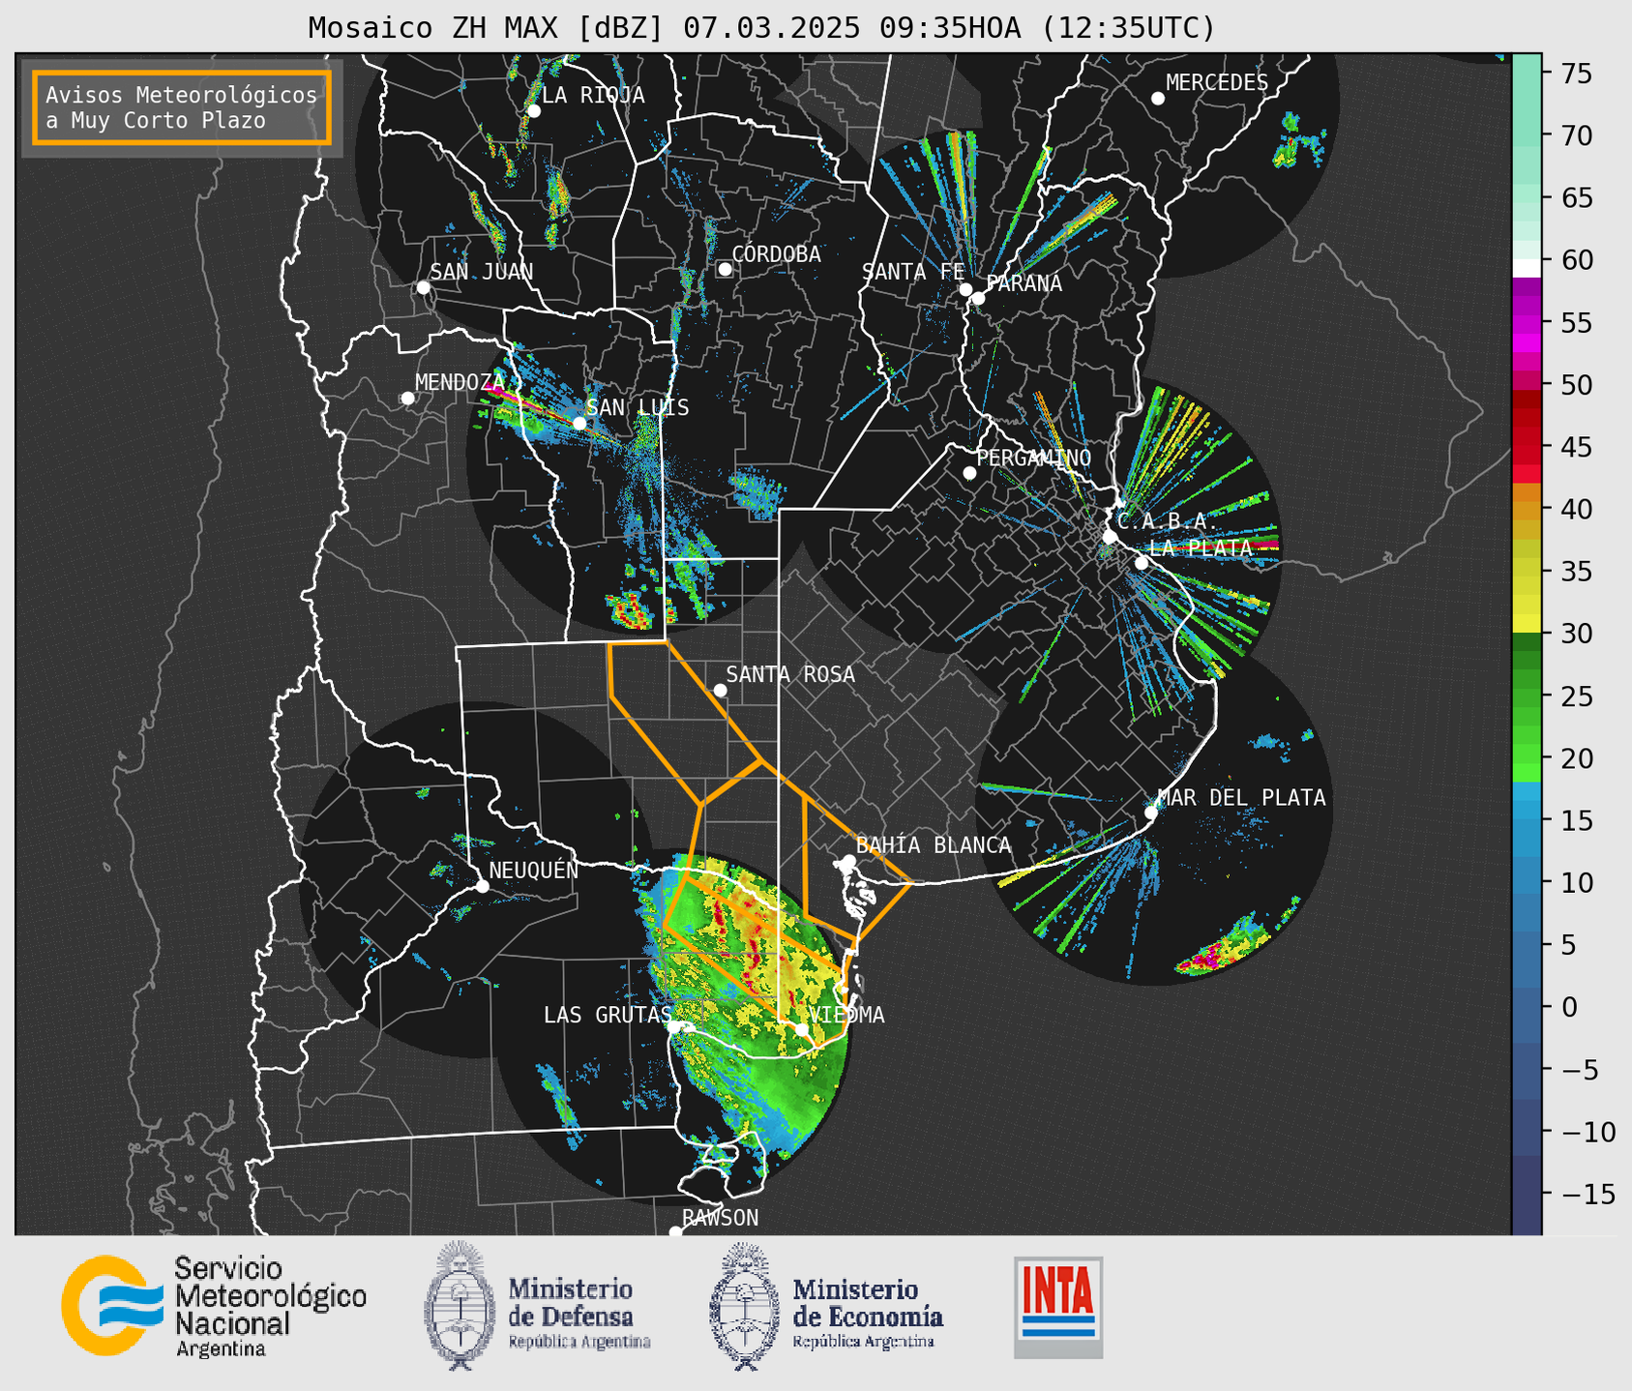Click the SAN LUIS city marker dot

point(579,423)
